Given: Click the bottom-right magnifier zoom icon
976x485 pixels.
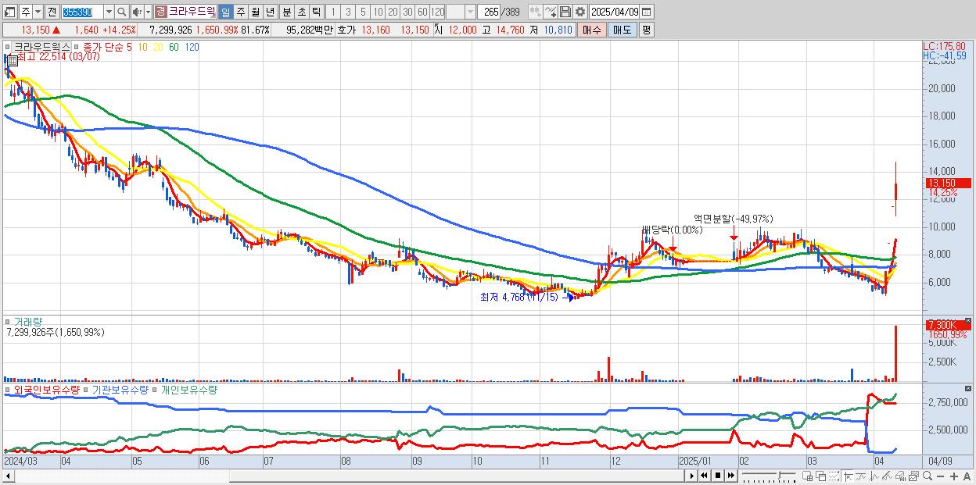Looking at the screenshot, I should click(x=927, y=476).
